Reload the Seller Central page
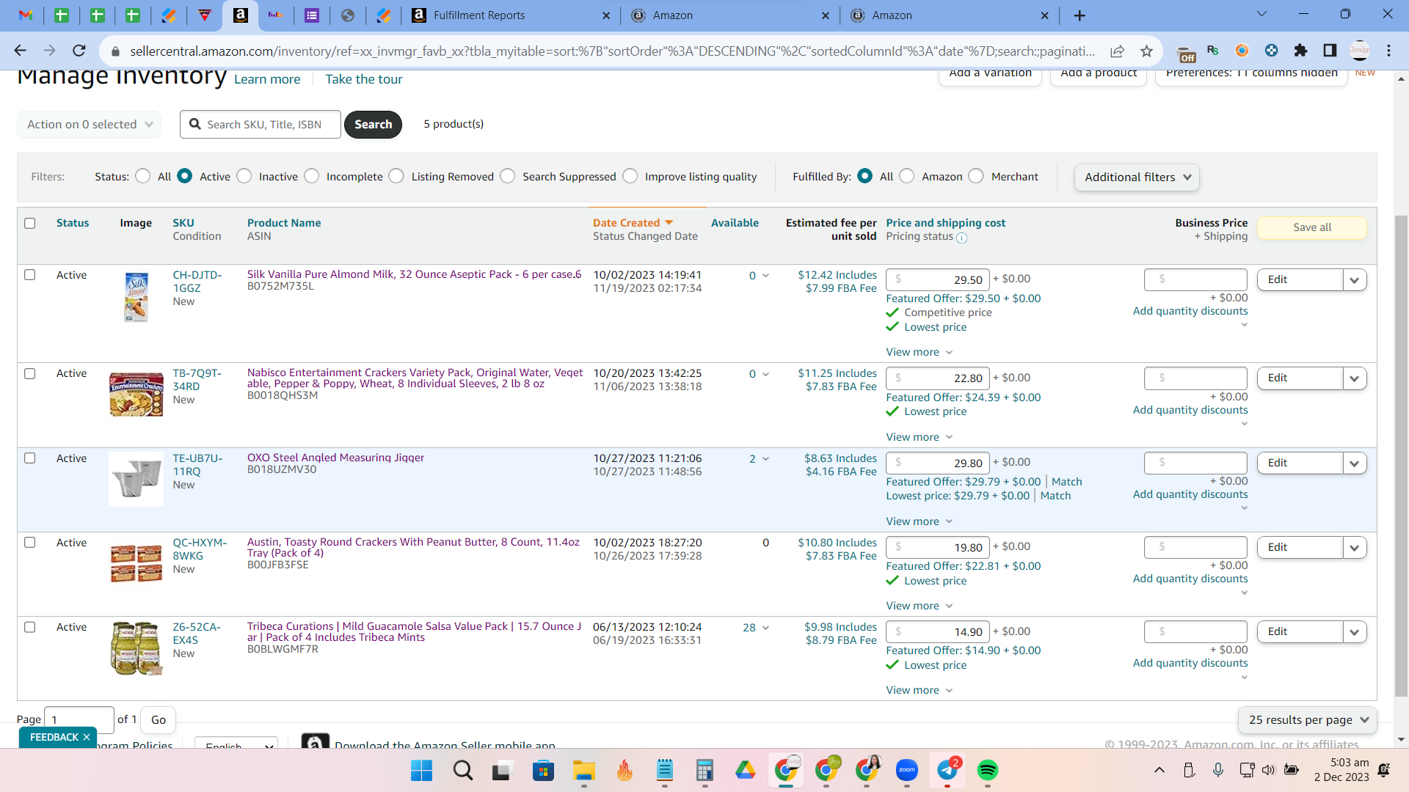1409x792 pixels. click(x=79, y=51)
